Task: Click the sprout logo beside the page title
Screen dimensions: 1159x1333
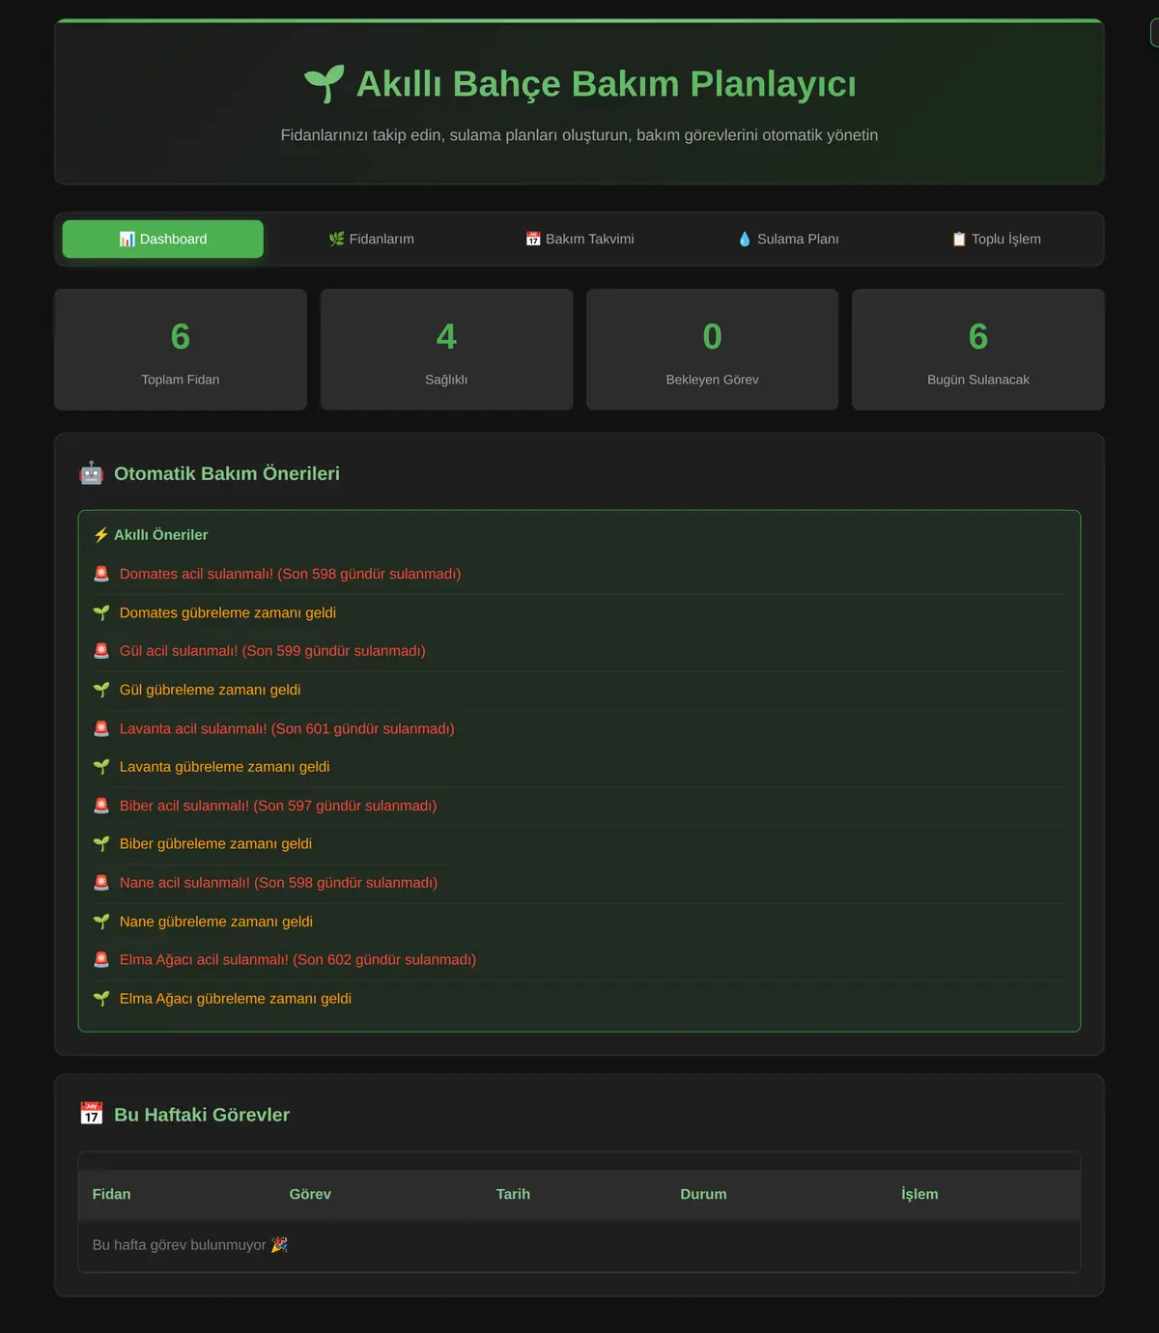Action: pyautogui.click(x=324, y=84)
